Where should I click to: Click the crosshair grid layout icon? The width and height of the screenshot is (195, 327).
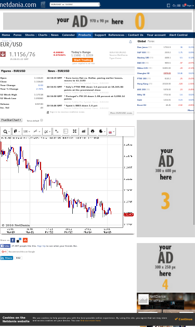point(66,131)
